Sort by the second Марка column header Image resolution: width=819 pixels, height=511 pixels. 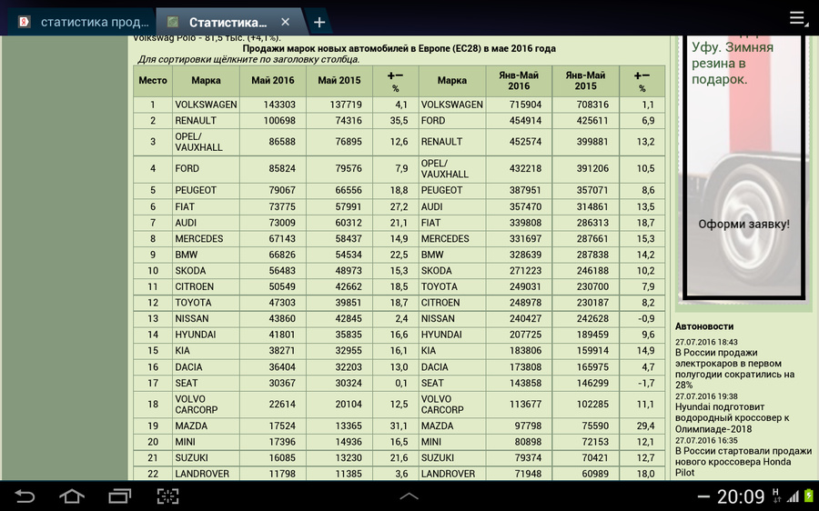451,80
